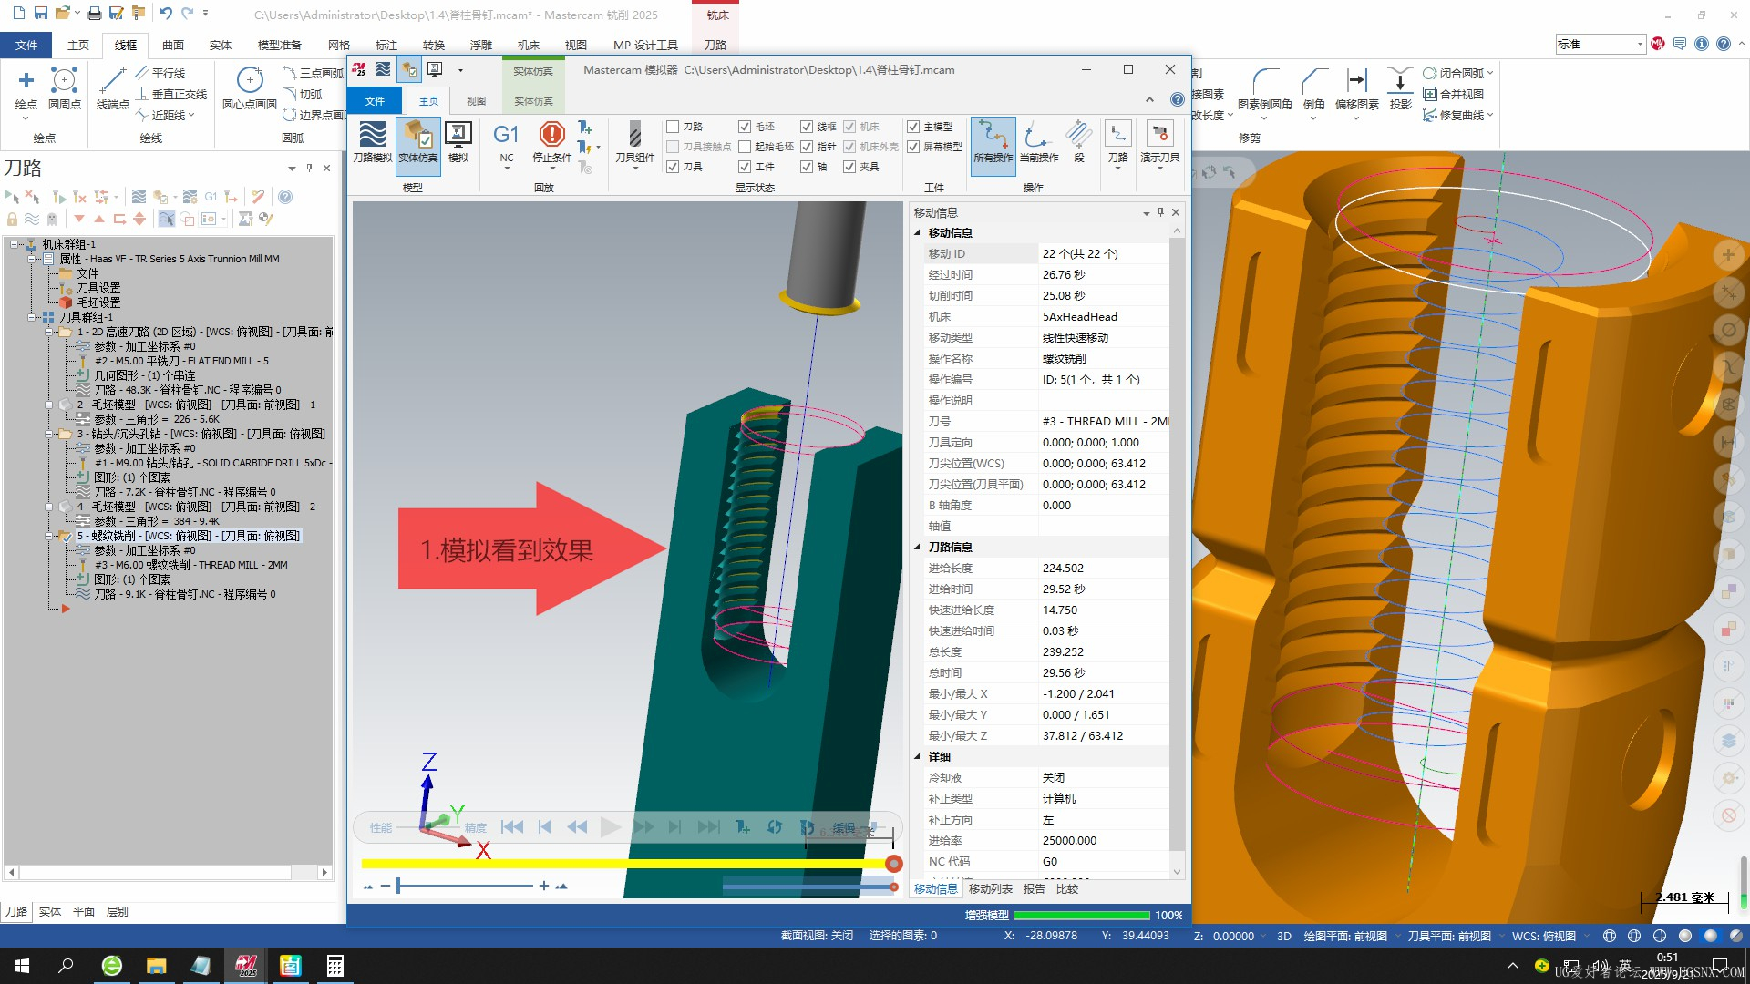Click the 报告 report tab link
The image size is (1750, 984).
point(1034,888)
